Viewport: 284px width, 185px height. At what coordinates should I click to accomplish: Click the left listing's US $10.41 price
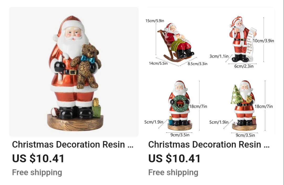click(38, 158)
